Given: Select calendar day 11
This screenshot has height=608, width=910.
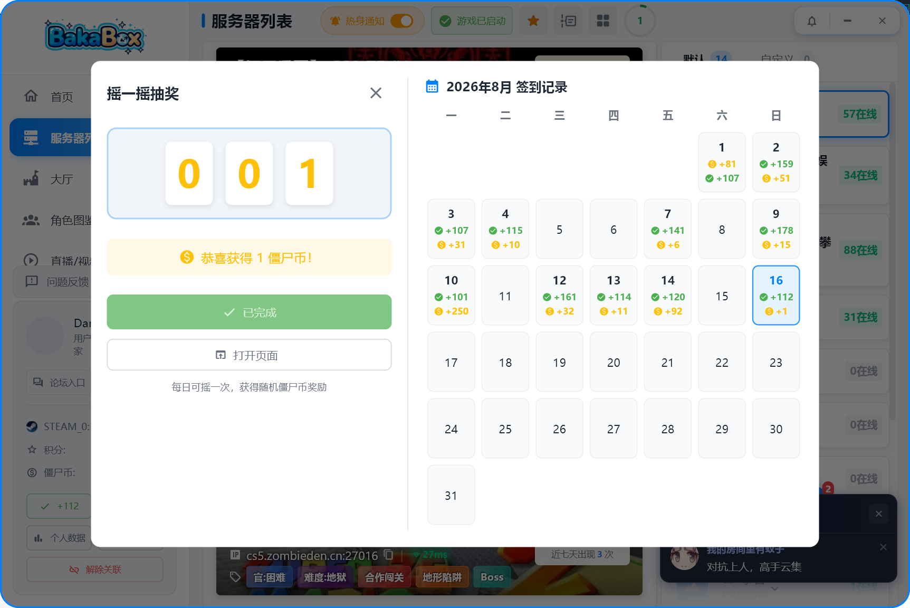Looking at the screenshot, I should [x=505, y=296].
